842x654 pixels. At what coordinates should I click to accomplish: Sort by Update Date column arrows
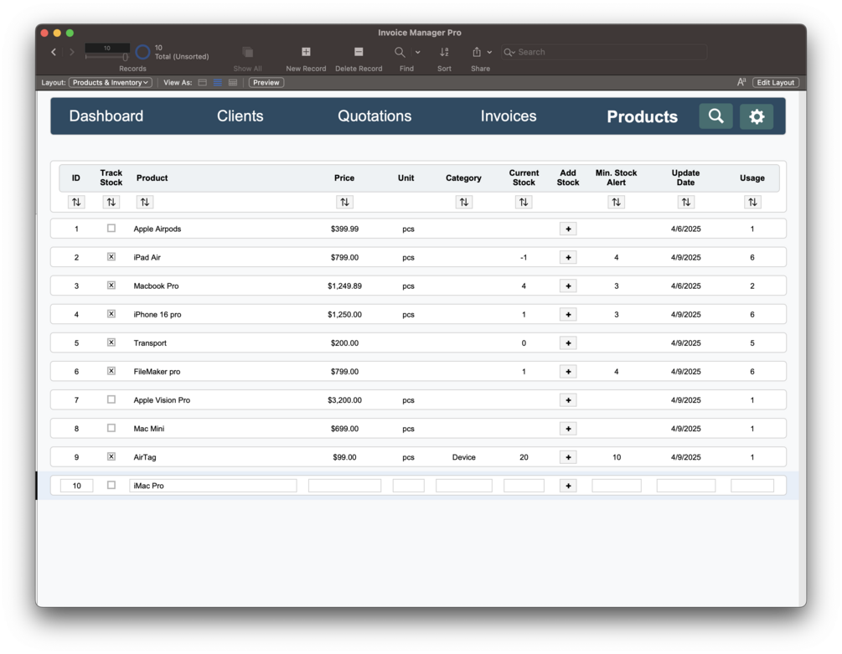click(x=686, y=203)
